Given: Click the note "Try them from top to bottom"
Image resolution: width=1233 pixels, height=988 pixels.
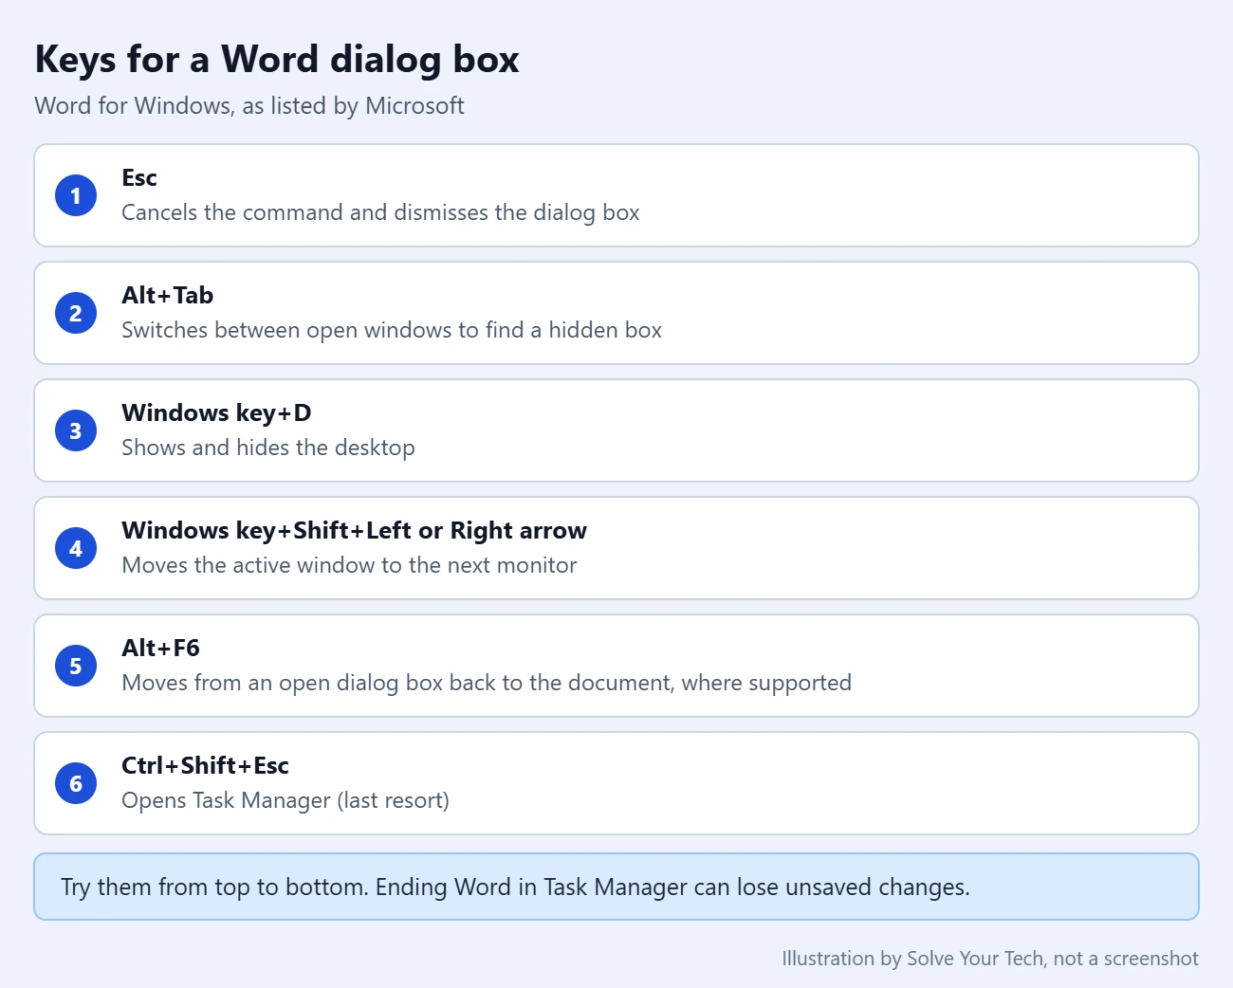Looking at the screenshot, I should [x=616, y=887].
